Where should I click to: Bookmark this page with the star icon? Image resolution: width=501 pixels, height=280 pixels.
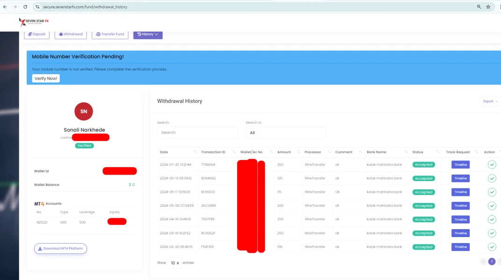[x=488, y=7]
